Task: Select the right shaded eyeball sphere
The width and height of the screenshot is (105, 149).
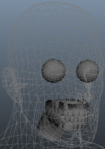Action: click(x=88, y=71)
